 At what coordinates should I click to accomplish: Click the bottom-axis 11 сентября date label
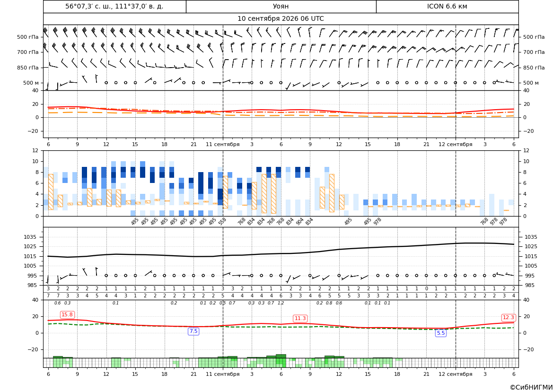[222, 374]
